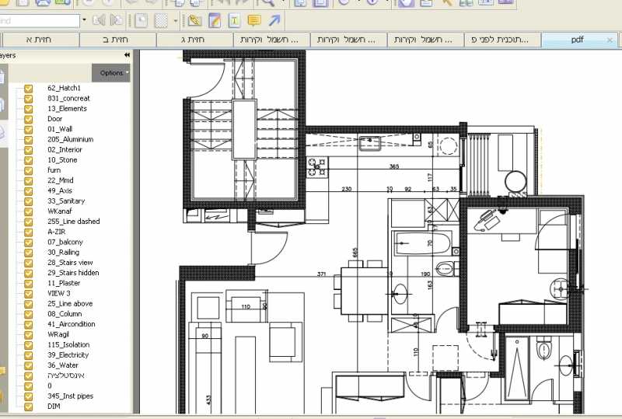Uncheck the 01_Wall layer checkbox

tap(28, 129)
